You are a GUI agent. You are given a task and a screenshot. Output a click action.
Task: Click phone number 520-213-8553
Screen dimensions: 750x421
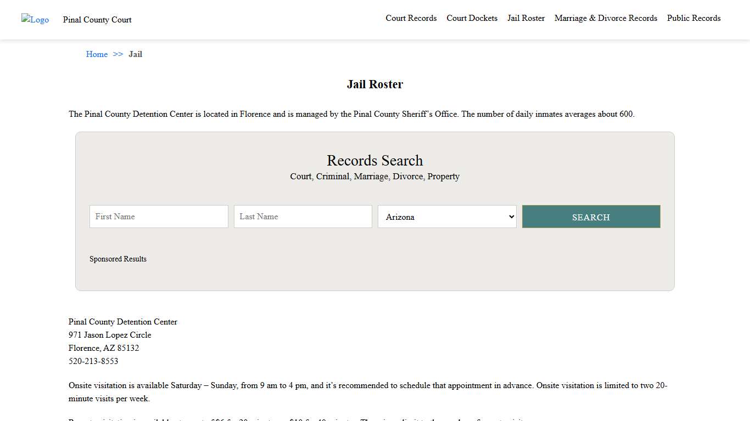pos(93,361)
